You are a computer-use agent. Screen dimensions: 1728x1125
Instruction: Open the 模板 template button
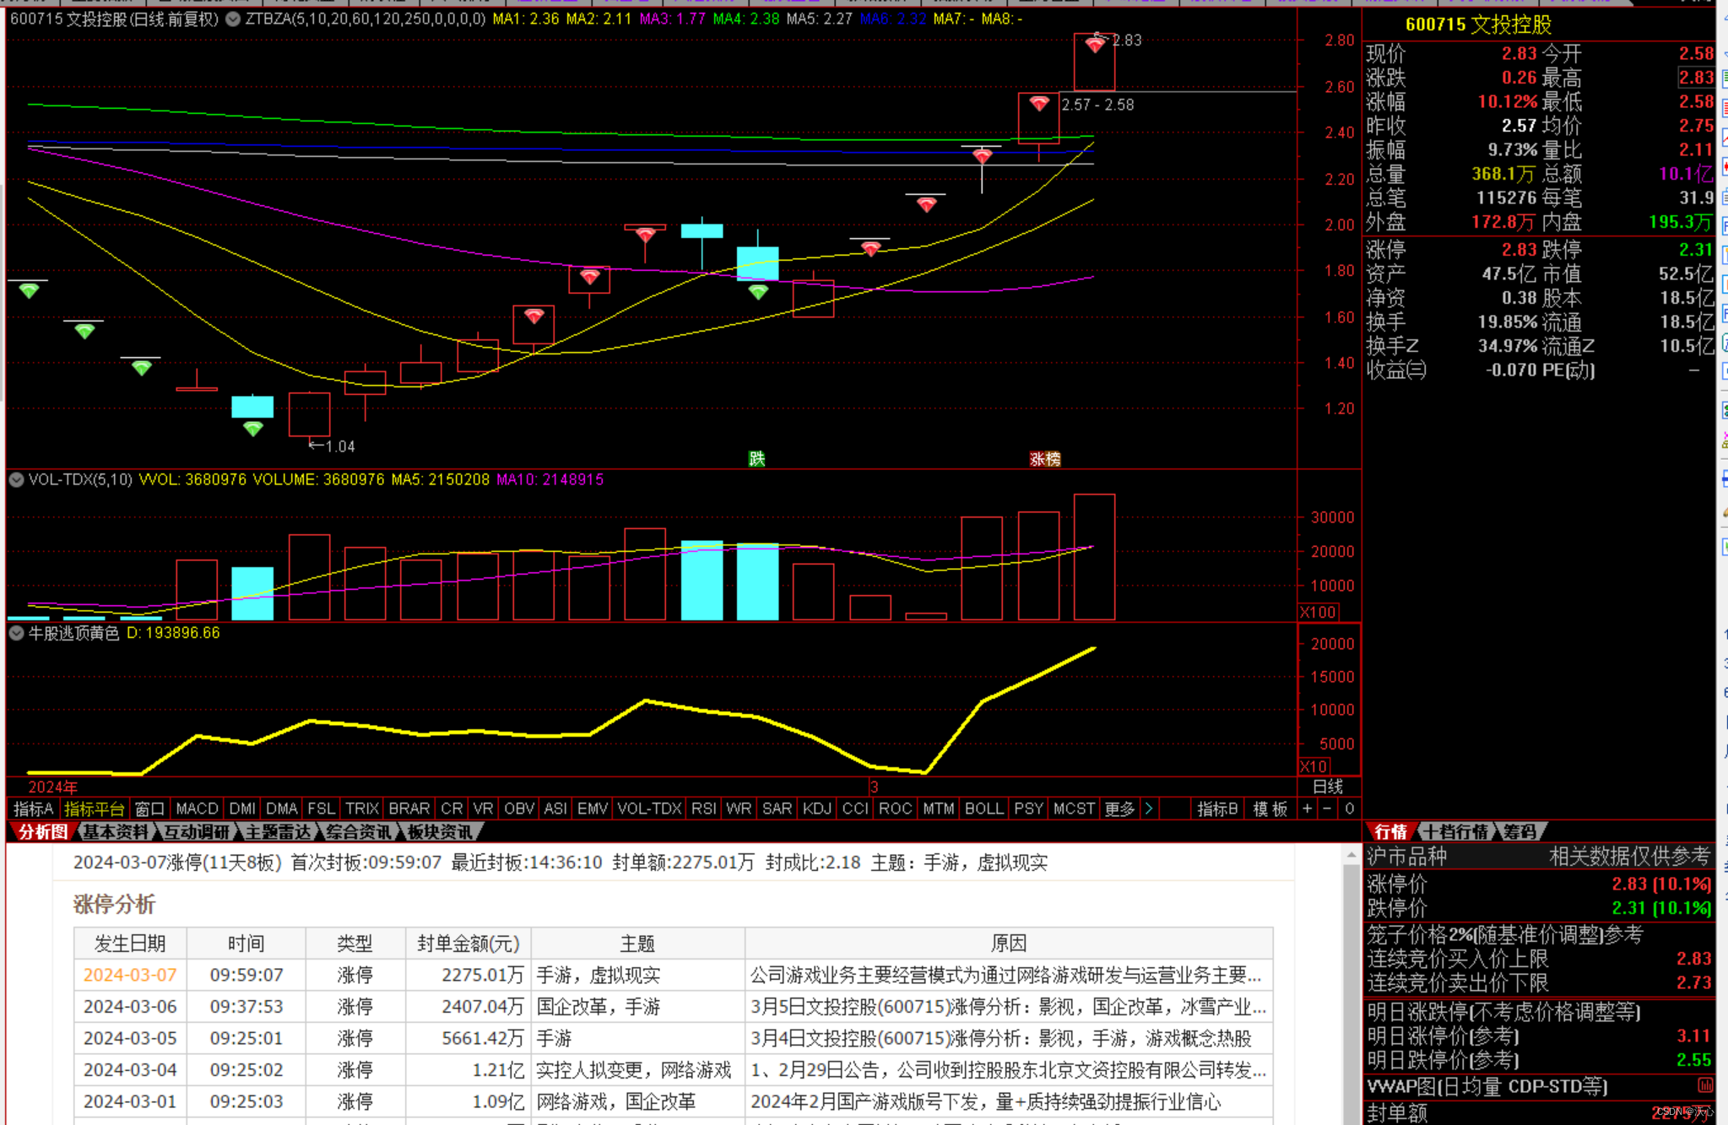click(1270, 809)
